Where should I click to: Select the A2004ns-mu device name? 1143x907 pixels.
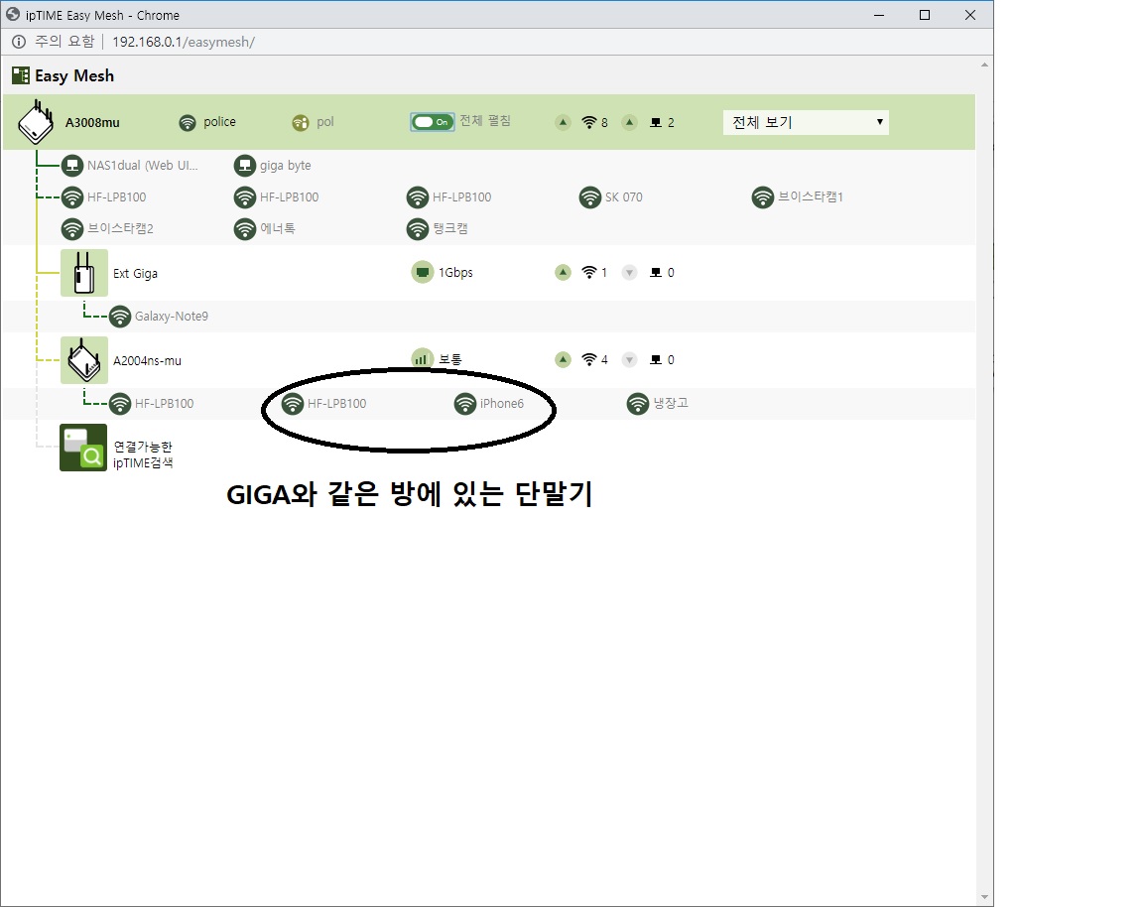(147, 360)
